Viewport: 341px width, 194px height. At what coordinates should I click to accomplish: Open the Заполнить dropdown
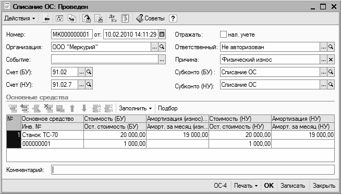coord(135,108)
